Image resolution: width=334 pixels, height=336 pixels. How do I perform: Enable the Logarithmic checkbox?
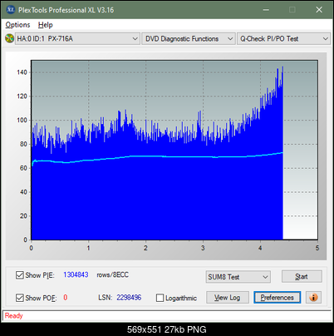[160, 298]
